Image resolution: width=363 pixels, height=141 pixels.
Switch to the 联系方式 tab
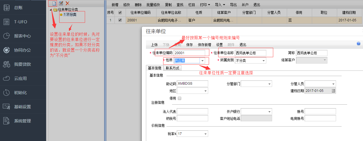pos(172,68)
